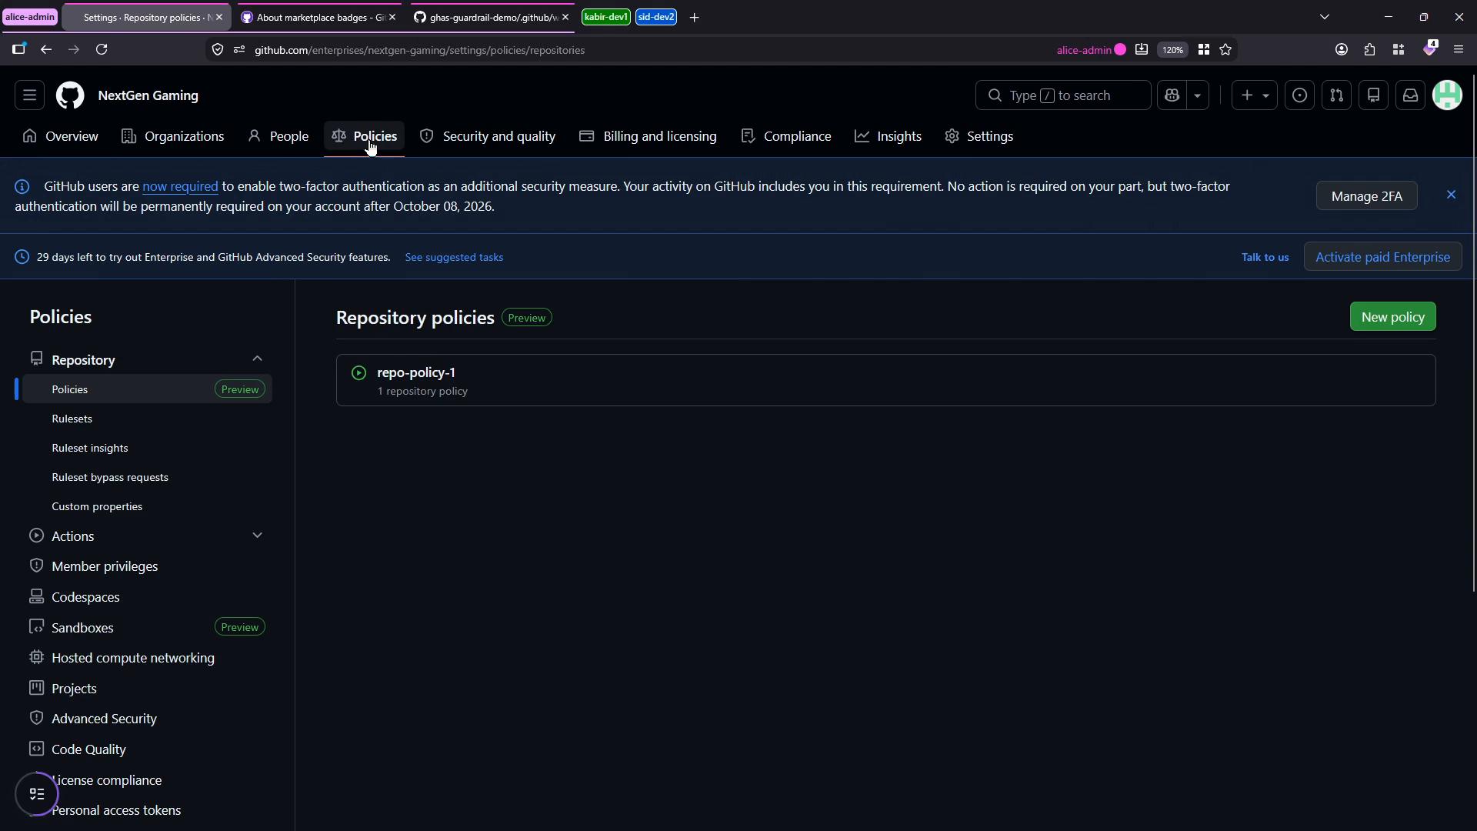Image resolution: width=1477 pixels, height=831 pixels.
Task: Dismiss the two-factor authentication banner
Action: 1451,195
